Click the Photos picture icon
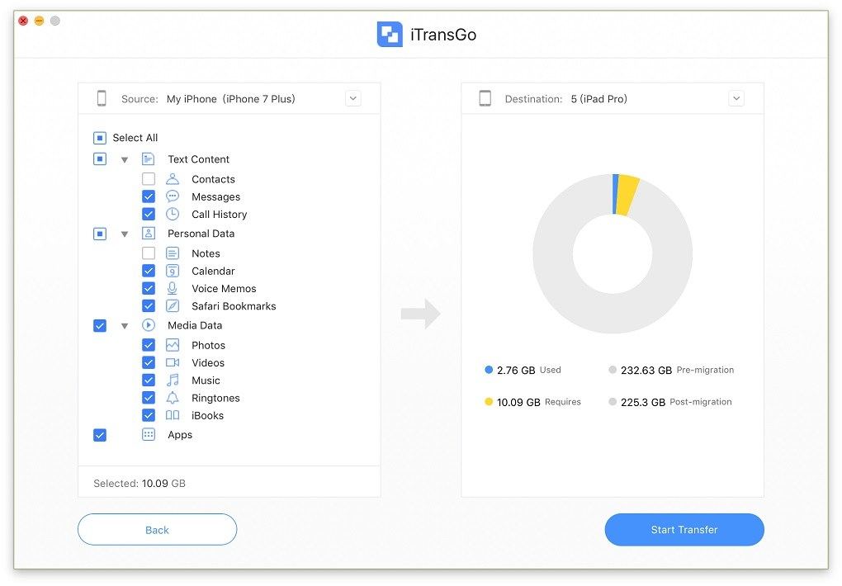 173,345
